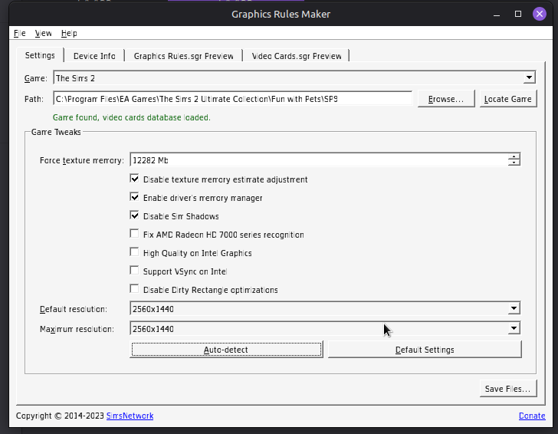The height and width of the screenshot is (434, 558).
Task: Open the Help menu
Action: coord(69,33)
